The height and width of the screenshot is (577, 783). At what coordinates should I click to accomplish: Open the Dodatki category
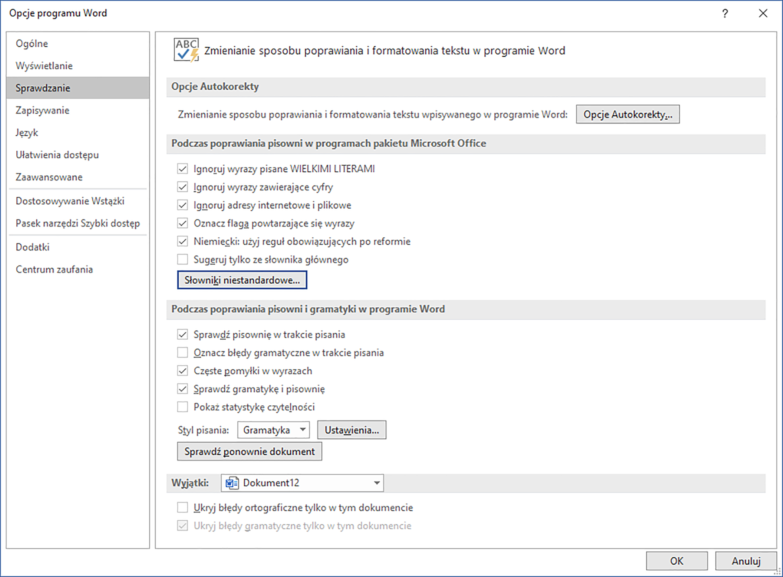point(78,247)
